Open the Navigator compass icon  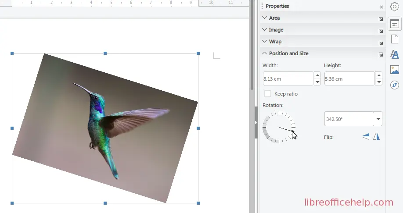pos(394,85)
